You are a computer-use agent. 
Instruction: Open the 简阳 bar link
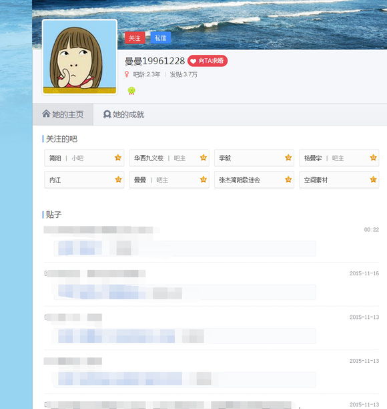pyautogui.click(x=55, y=158)
